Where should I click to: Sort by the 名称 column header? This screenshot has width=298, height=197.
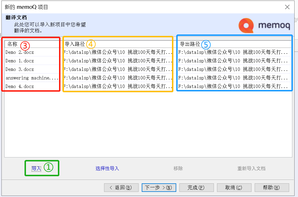point(33,44)
